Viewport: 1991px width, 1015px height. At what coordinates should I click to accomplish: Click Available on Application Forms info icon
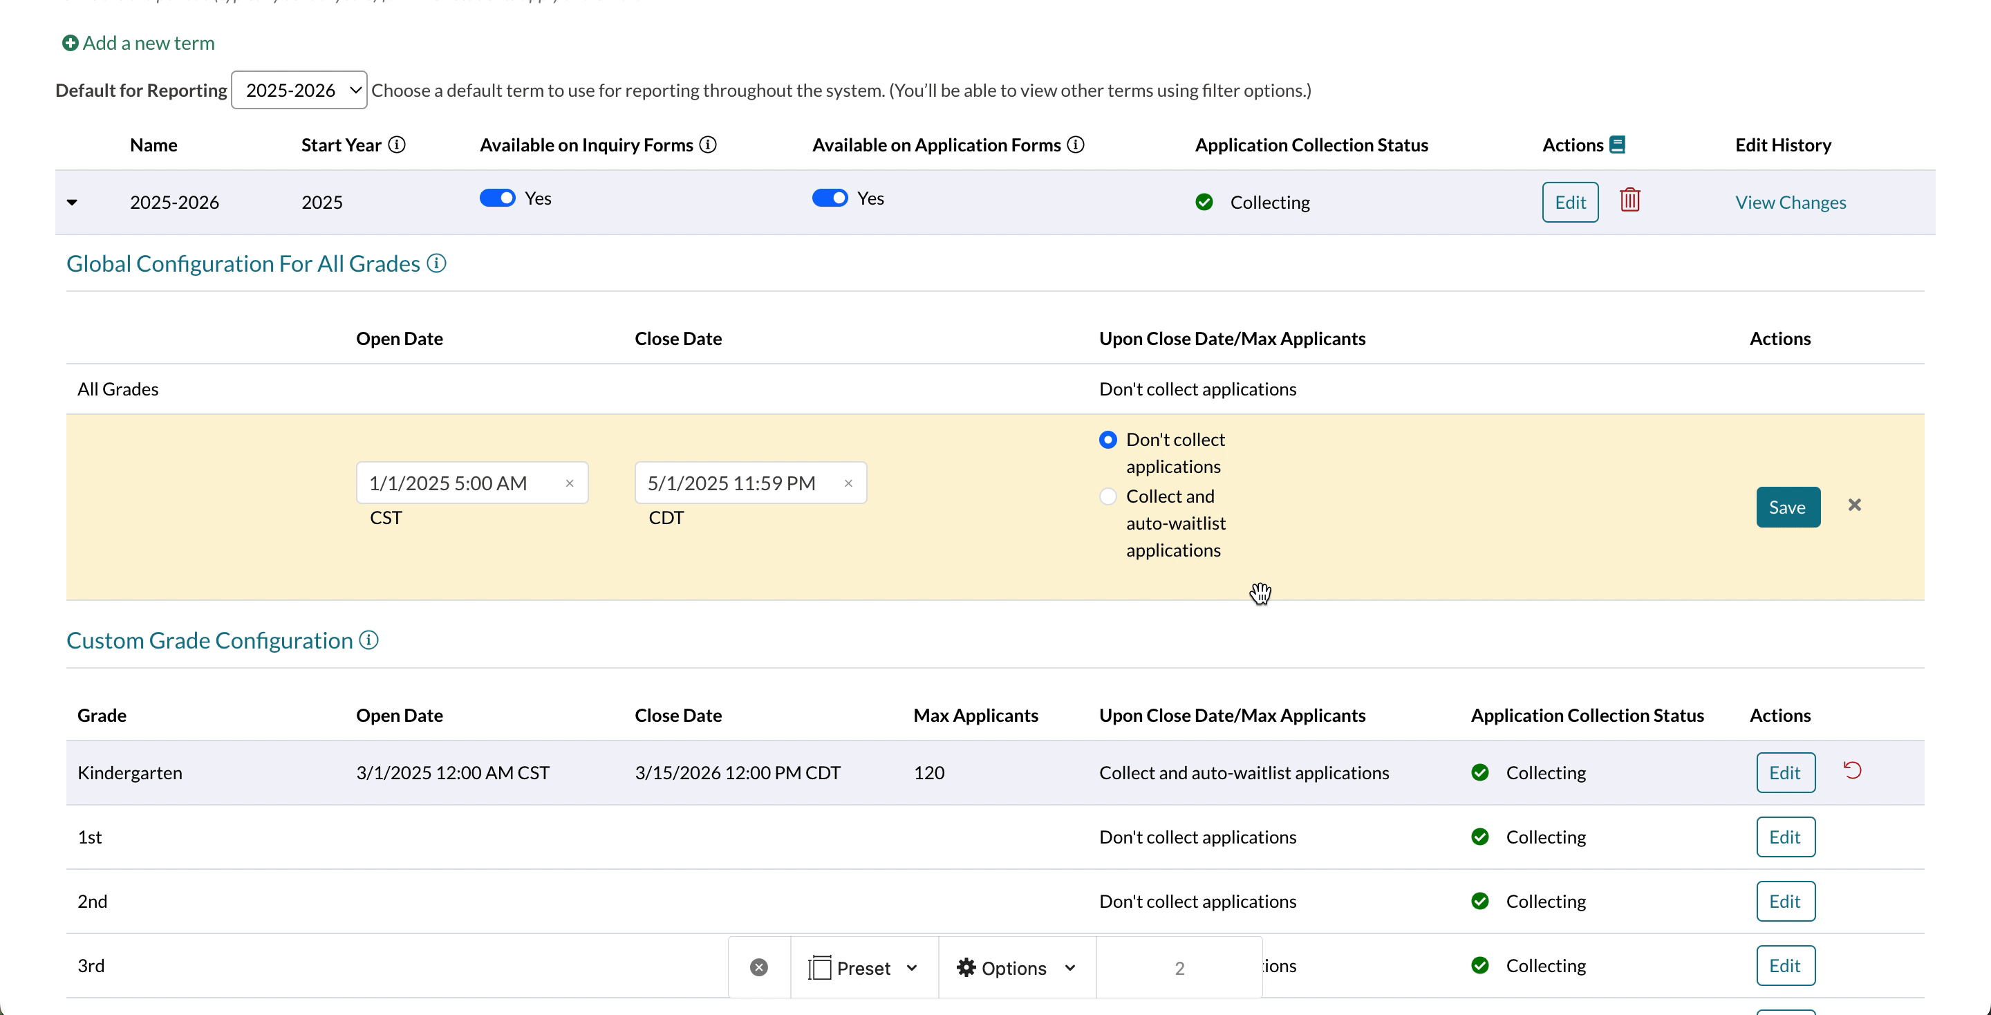tap(1075, 145)
